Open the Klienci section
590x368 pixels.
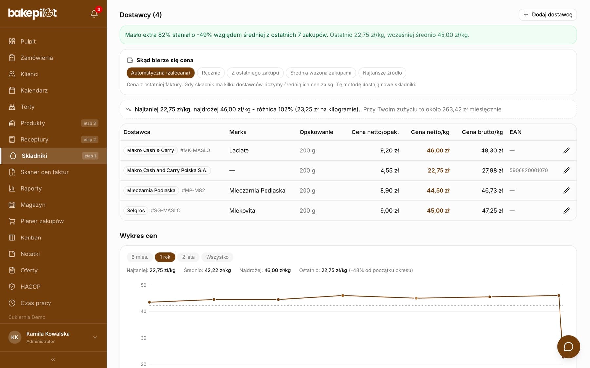[x=53, y=74]
